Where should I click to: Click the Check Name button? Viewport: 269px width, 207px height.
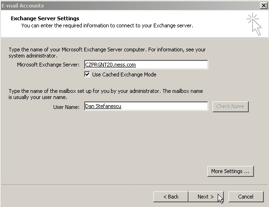point(230,107)
